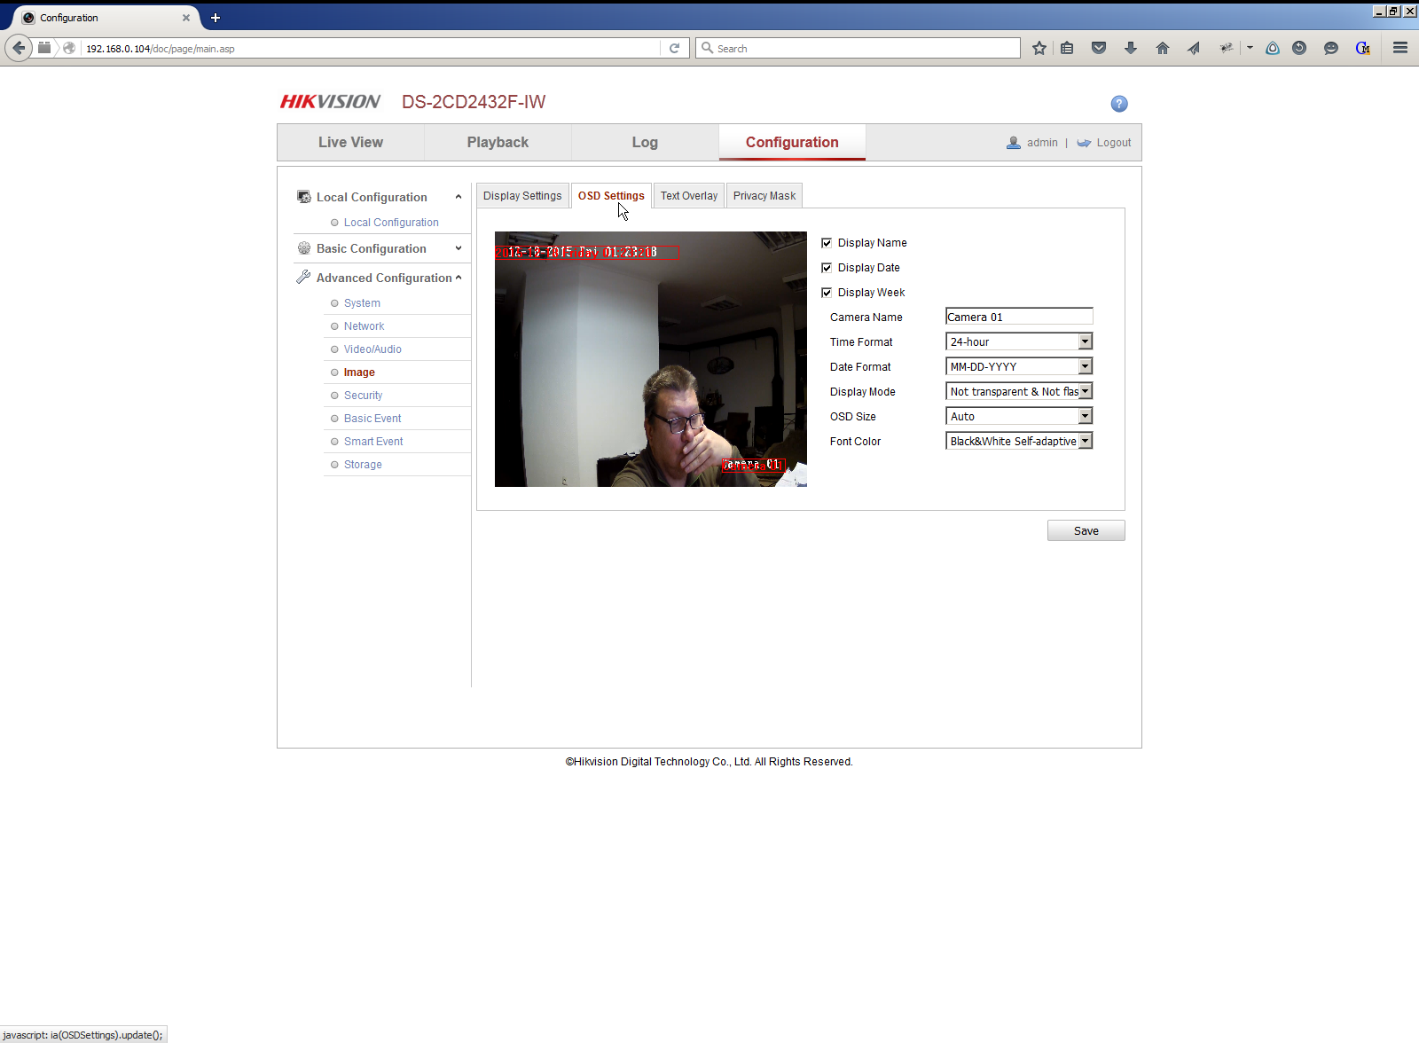The height and width of the screenshot is (1043, 1419).
Task: Bookmark this page with the star icon
Action: point(1039,48)
